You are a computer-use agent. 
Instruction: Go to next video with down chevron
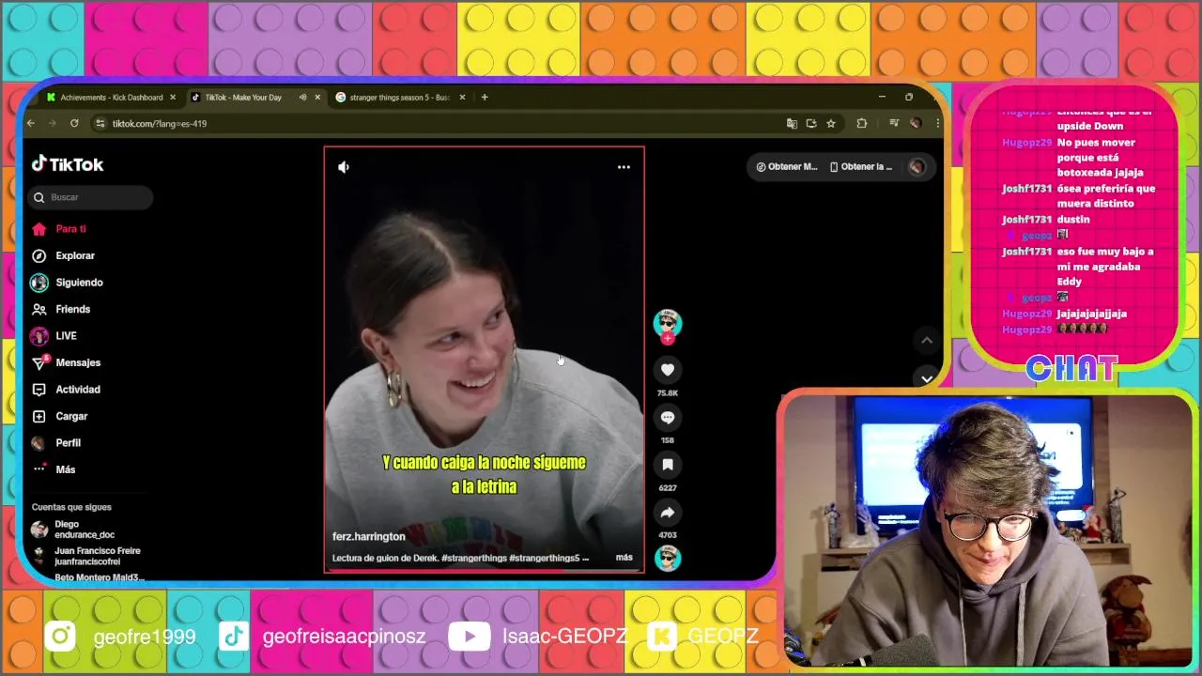tap(927, 378)
